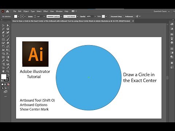Select the Direct Selection tool
This screenshot has height=131, width=175.
[8, 25]
